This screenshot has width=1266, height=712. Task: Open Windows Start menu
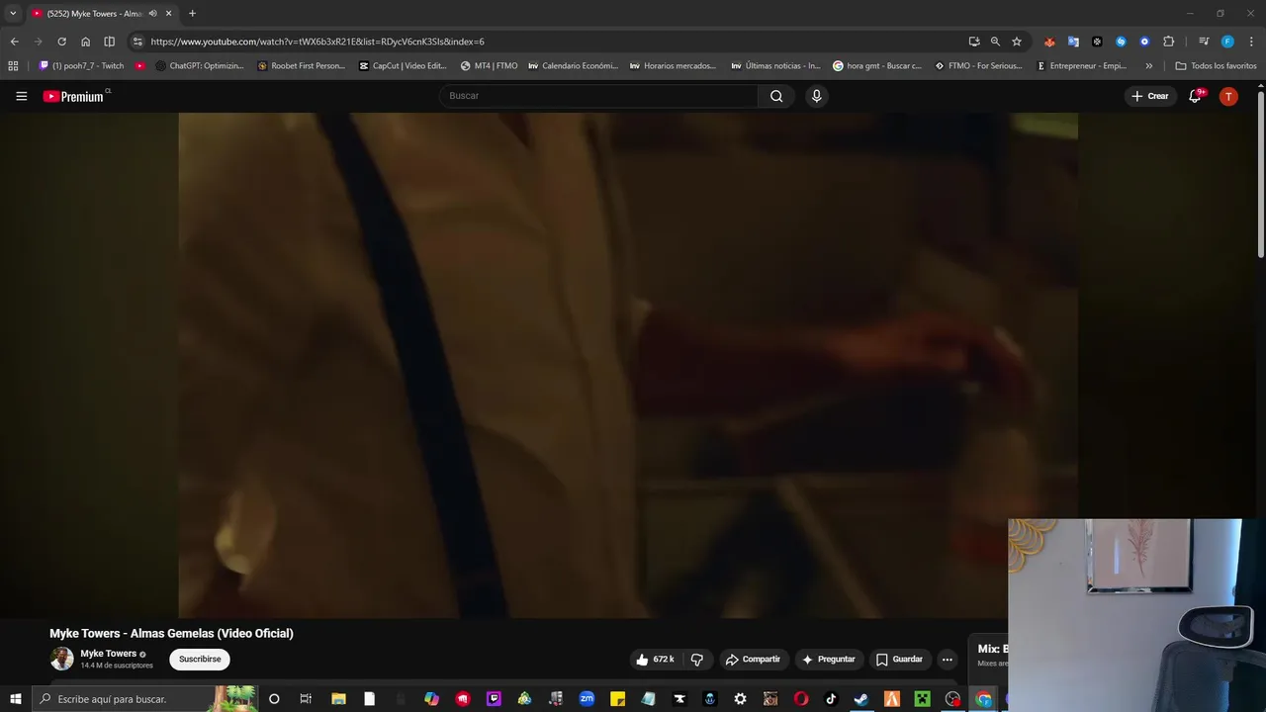(15, 699)
